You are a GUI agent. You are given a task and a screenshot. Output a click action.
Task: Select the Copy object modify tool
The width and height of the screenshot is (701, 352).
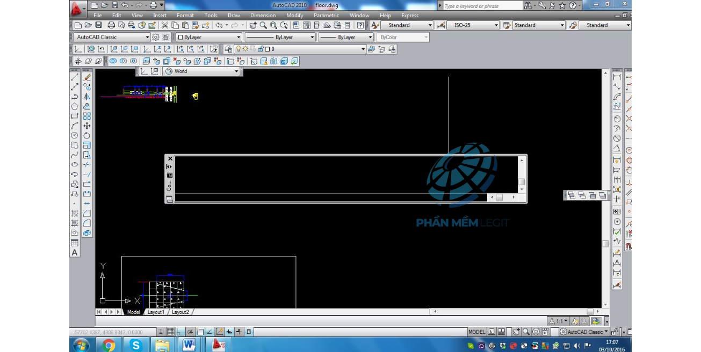click(x=87, y=87)
